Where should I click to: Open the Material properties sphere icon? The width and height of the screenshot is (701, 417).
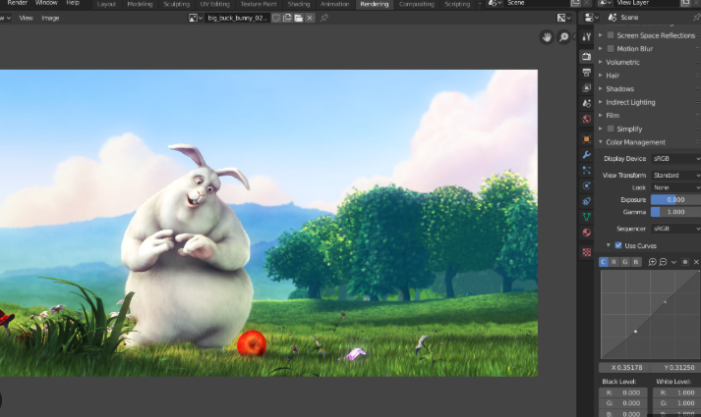point(587,233)
